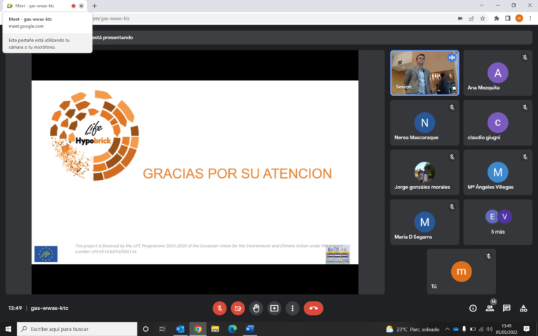Click the share this page icon
538x336 pixels.
[x=471, y=18]
